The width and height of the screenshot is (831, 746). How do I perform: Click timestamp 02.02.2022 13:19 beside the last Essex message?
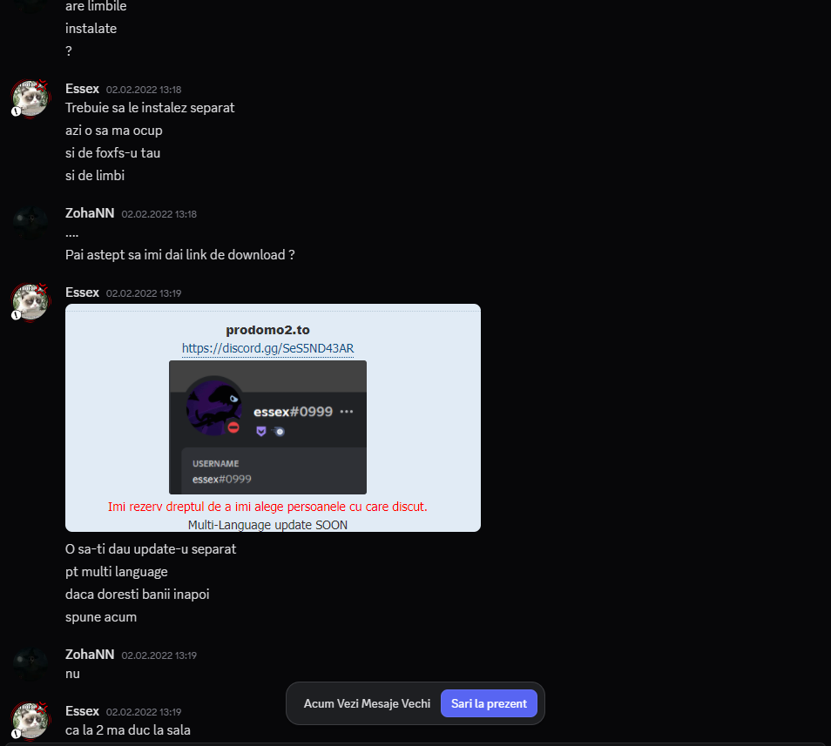144,711
